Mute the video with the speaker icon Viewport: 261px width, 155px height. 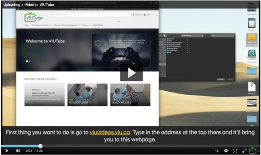pos(18,151)
